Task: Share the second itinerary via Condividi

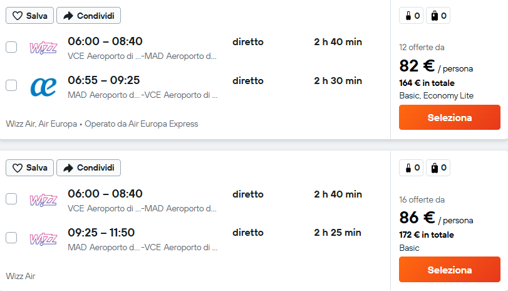Action: click(x=88, y=167)
